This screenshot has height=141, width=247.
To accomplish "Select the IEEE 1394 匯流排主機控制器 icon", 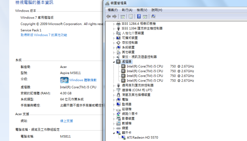I will click(x=118, y=29).
